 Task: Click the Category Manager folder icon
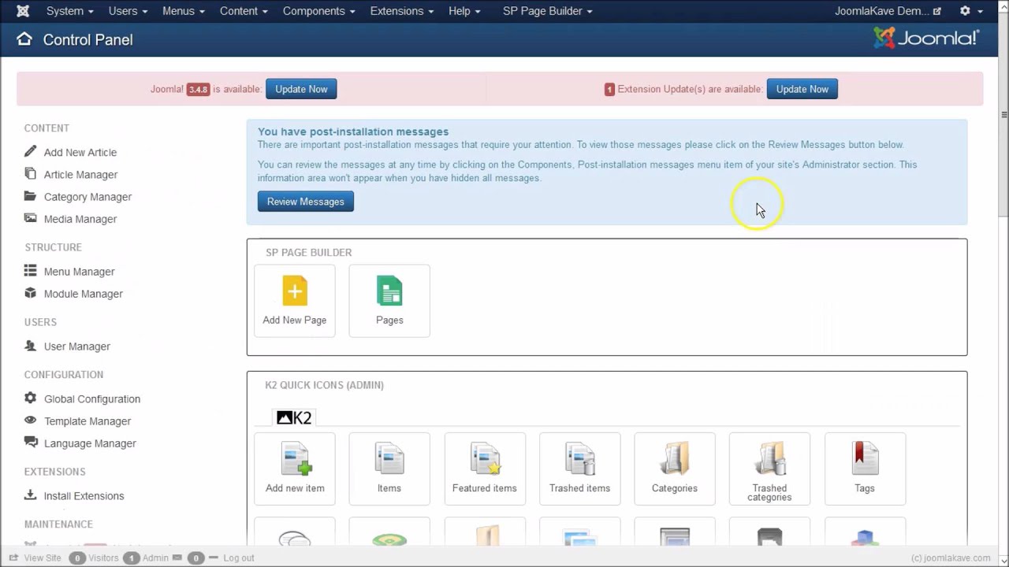pos(30,195)
